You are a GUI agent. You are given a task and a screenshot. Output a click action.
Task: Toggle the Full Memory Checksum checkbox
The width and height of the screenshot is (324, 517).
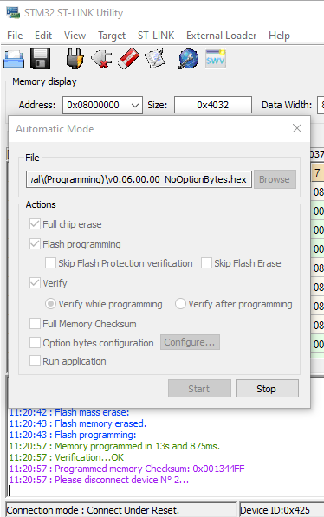click(35, 324)
